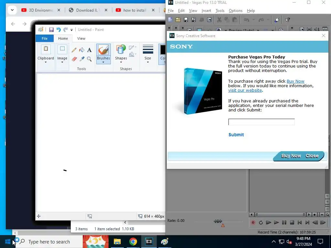Open the View menu in Vegas Pro
The image size is (331, 248).
tap(193, 11)
